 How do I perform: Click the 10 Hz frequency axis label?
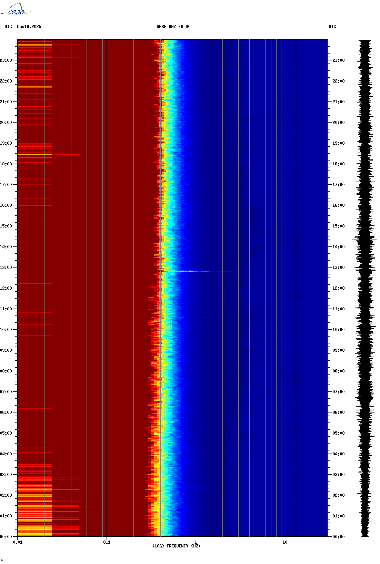[285, 542]
